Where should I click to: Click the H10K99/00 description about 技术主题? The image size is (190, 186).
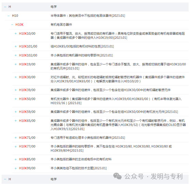pos(79,168)
